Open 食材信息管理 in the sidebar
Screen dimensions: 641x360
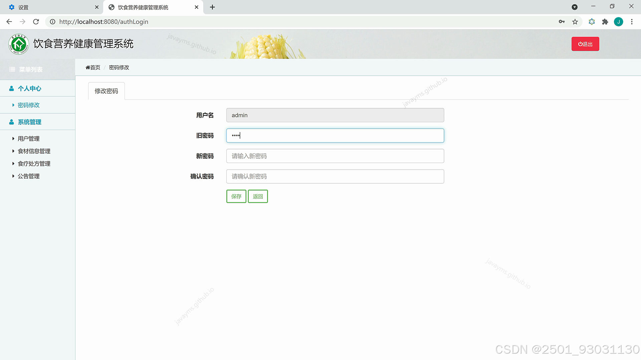34,151
